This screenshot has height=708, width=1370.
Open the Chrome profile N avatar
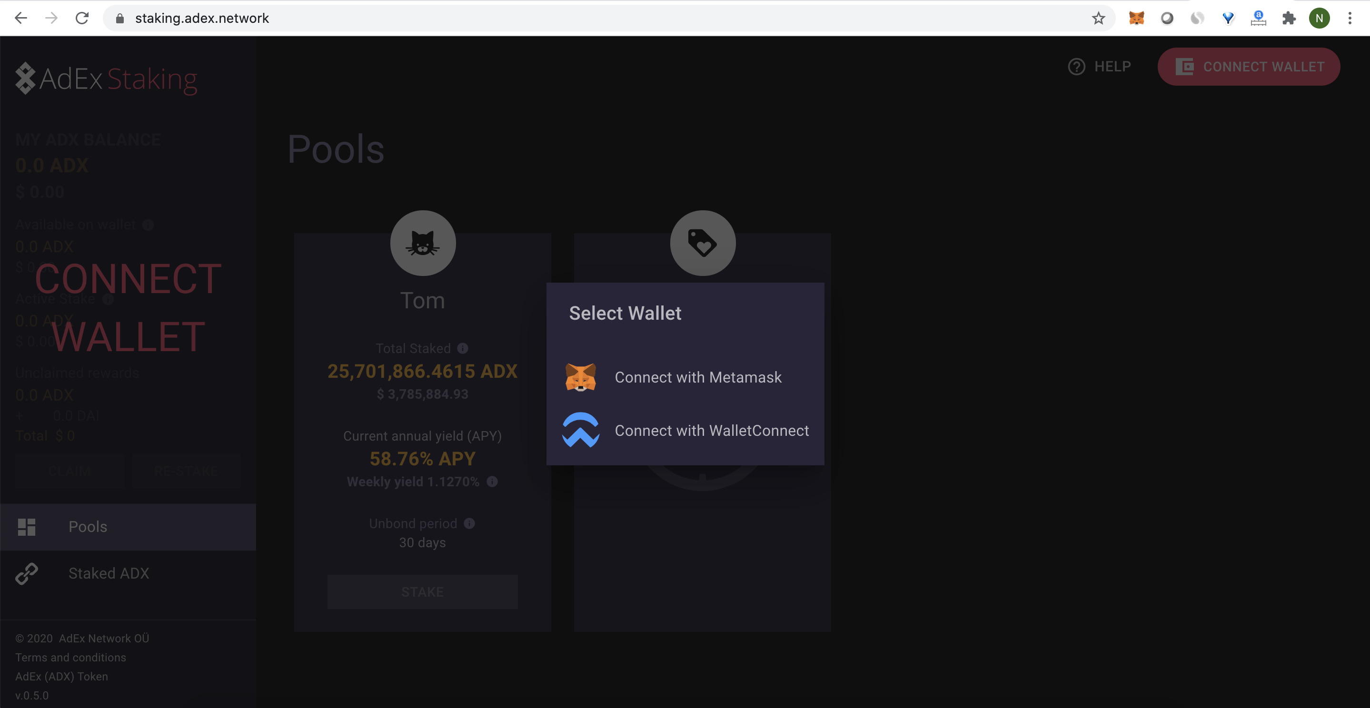pyautogui.click(x=1320, y=18)
